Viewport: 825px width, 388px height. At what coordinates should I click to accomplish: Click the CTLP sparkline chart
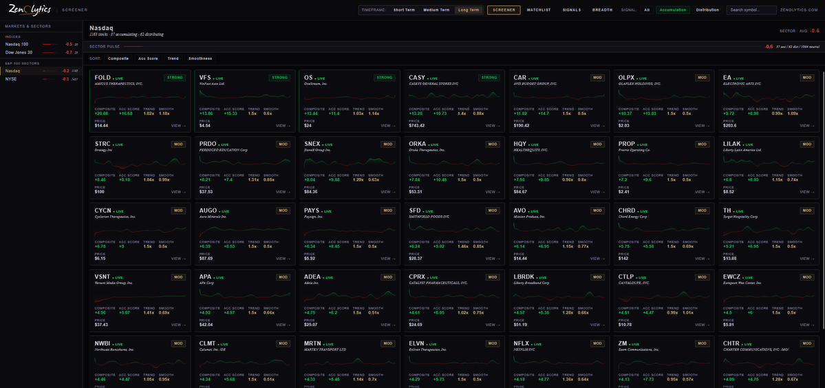pos(664,296)
